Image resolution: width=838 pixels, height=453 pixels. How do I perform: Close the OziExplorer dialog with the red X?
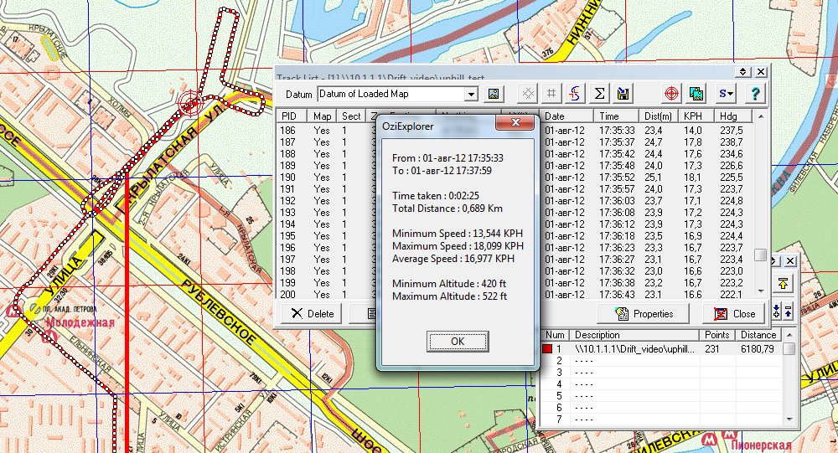click(x=515, y=122)
